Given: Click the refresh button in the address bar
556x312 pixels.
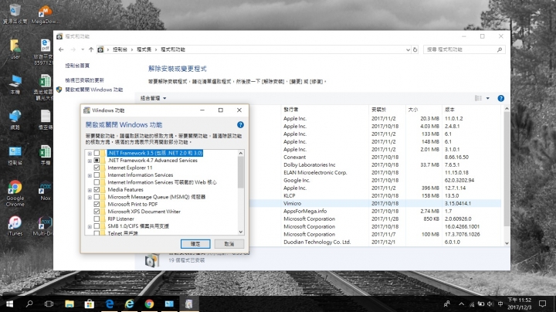Looking at the screenshot, I should 415,49.
